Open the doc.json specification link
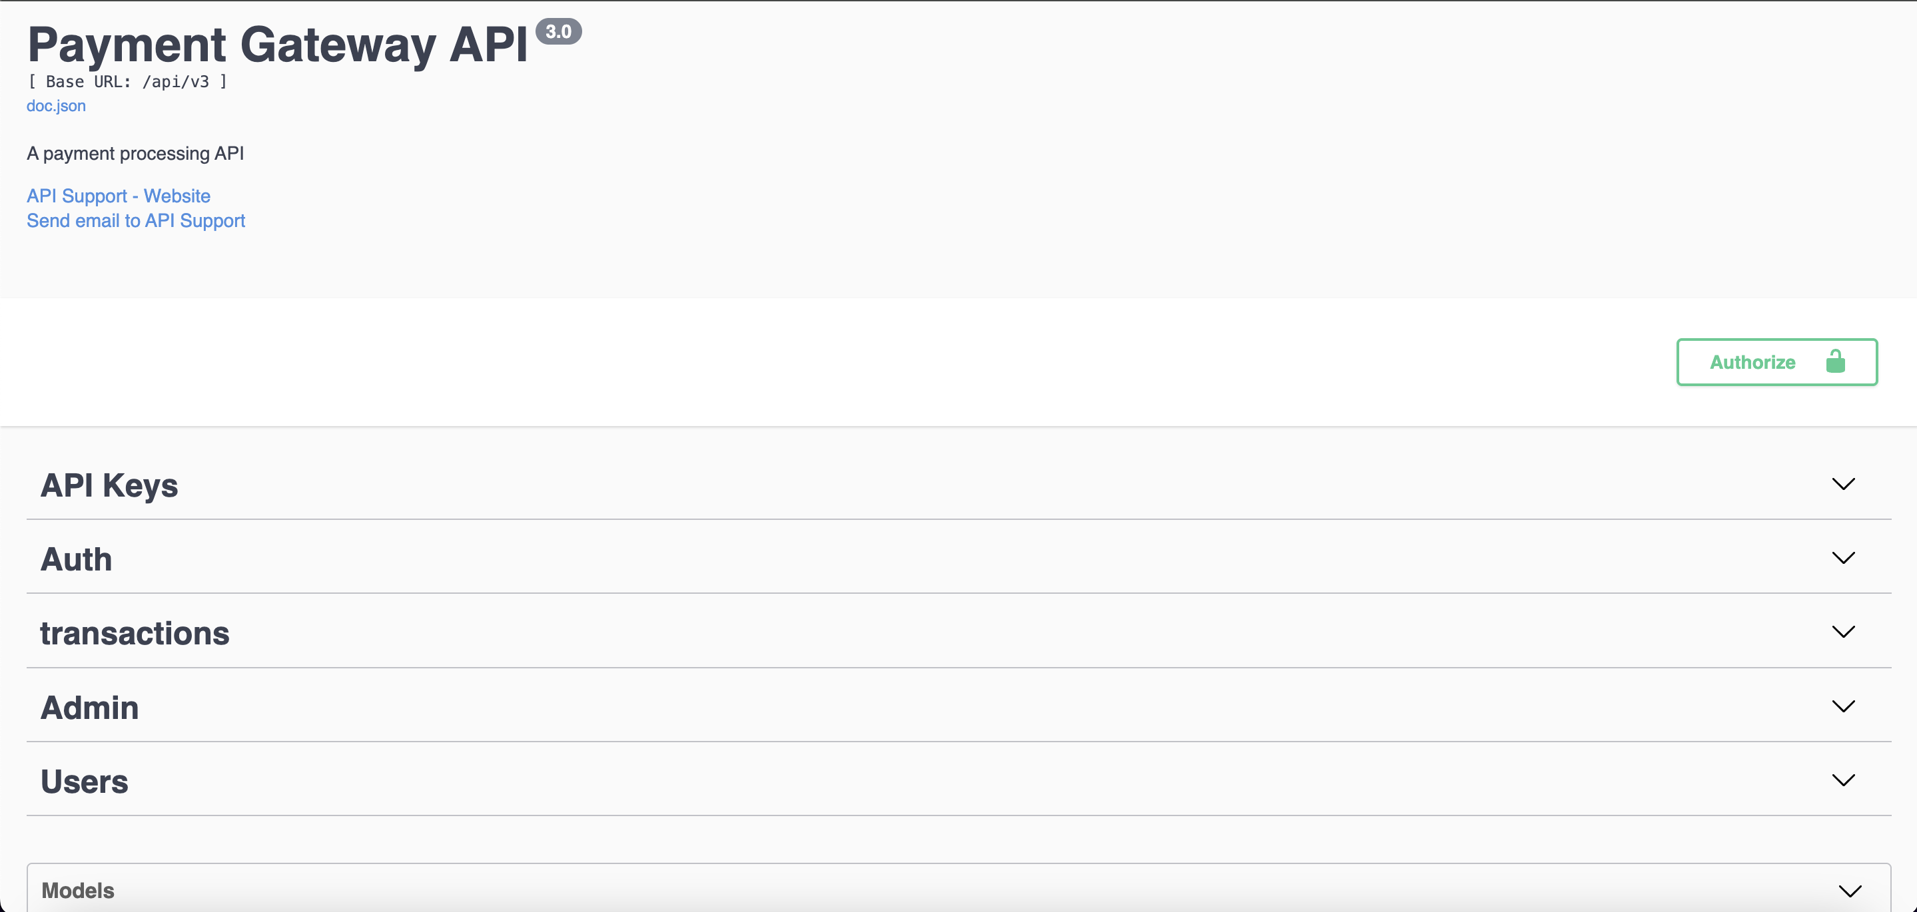This screenshot has height=912, width=1917. 56,106
